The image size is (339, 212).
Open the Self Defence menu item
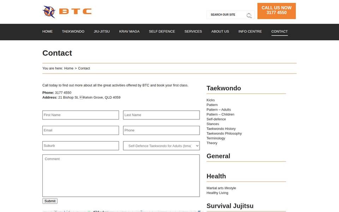162,31
